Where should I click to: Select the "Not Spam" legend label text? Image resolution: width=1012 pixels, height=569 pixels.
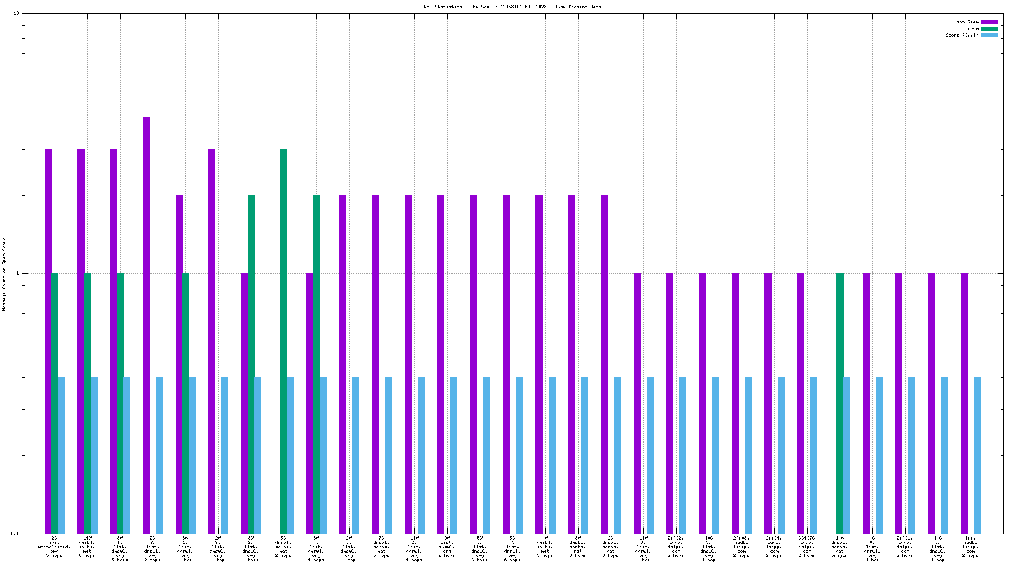click(x=967, y=22)
